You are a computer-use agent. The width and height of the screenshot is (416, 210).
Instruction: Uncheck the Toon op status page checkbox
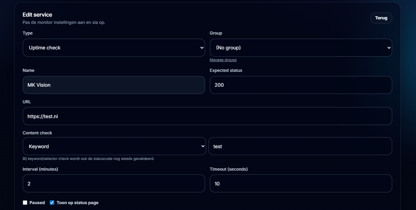coord(52,203)
